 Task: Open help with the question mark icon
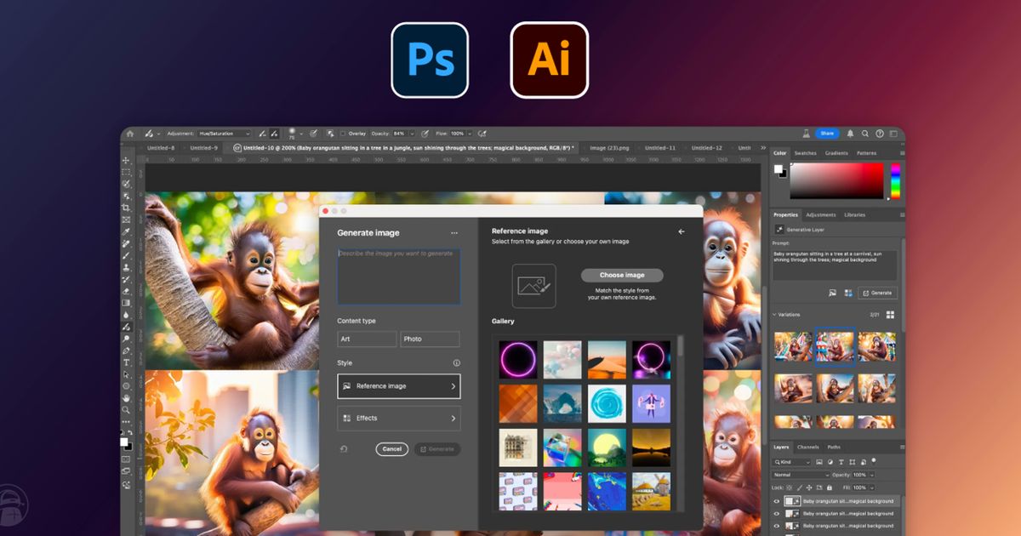tap(880, 134)
